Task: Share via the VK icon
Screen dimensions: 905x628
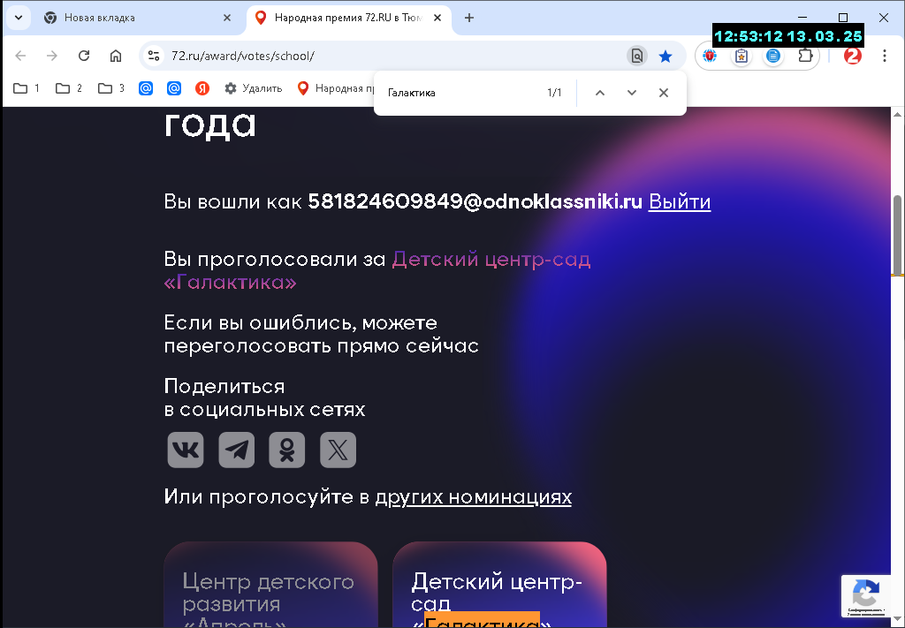Action: [x=186, y=450]
